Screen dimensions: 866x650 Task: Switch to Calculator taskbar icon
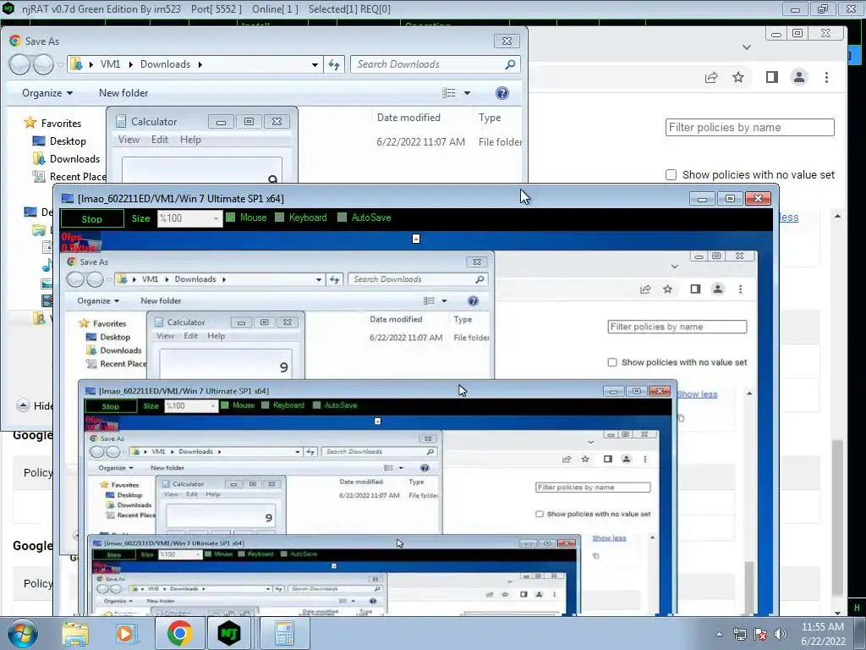tap(284, 633)
